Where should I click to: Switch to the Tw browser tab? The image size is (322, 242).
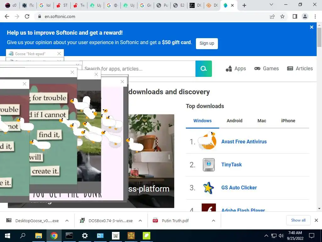79,5
